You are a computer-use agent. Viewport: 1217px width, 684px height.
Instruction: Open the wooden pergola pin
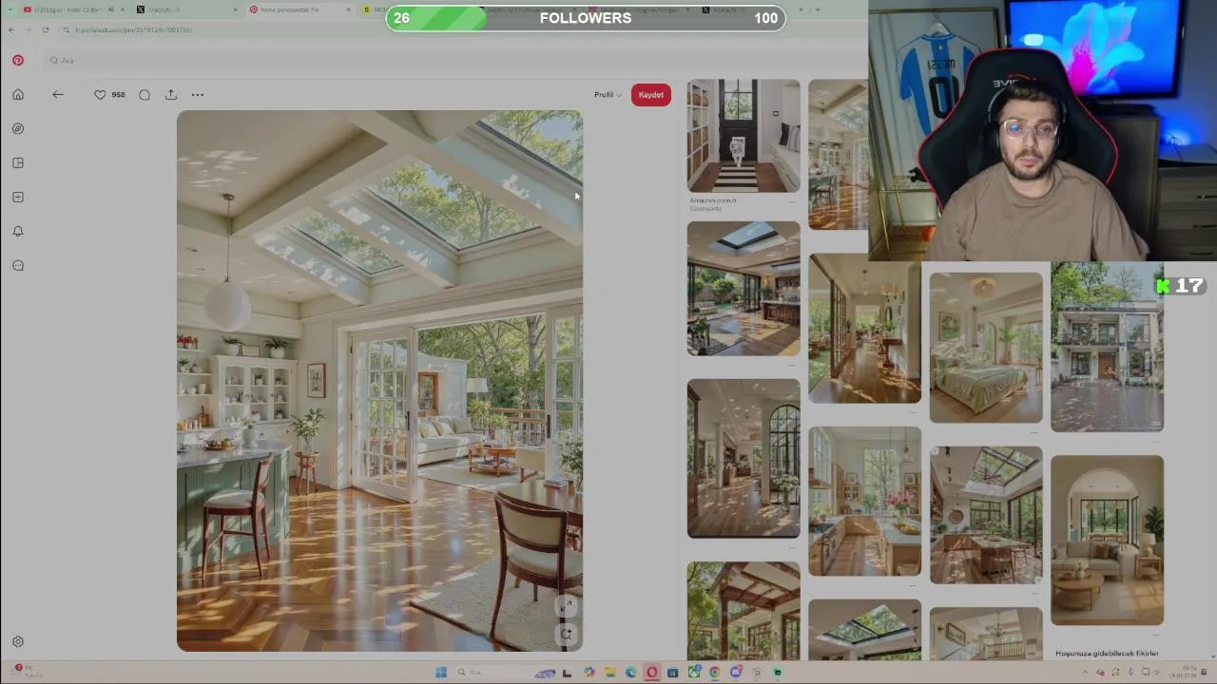(x=744, y=610)
